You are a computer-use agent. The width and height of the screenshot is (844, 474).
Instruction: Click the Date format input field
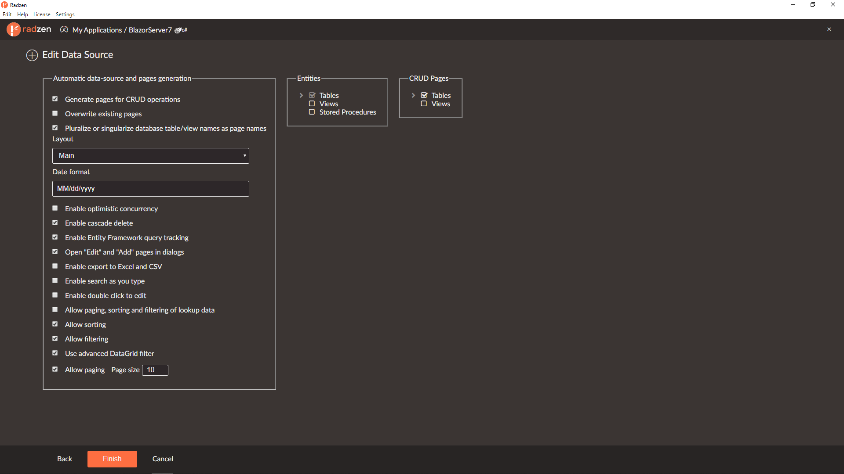tap(151, 189)
